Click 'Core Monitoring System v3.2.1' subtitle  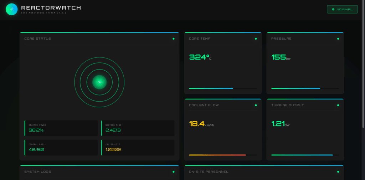point(43,13)
